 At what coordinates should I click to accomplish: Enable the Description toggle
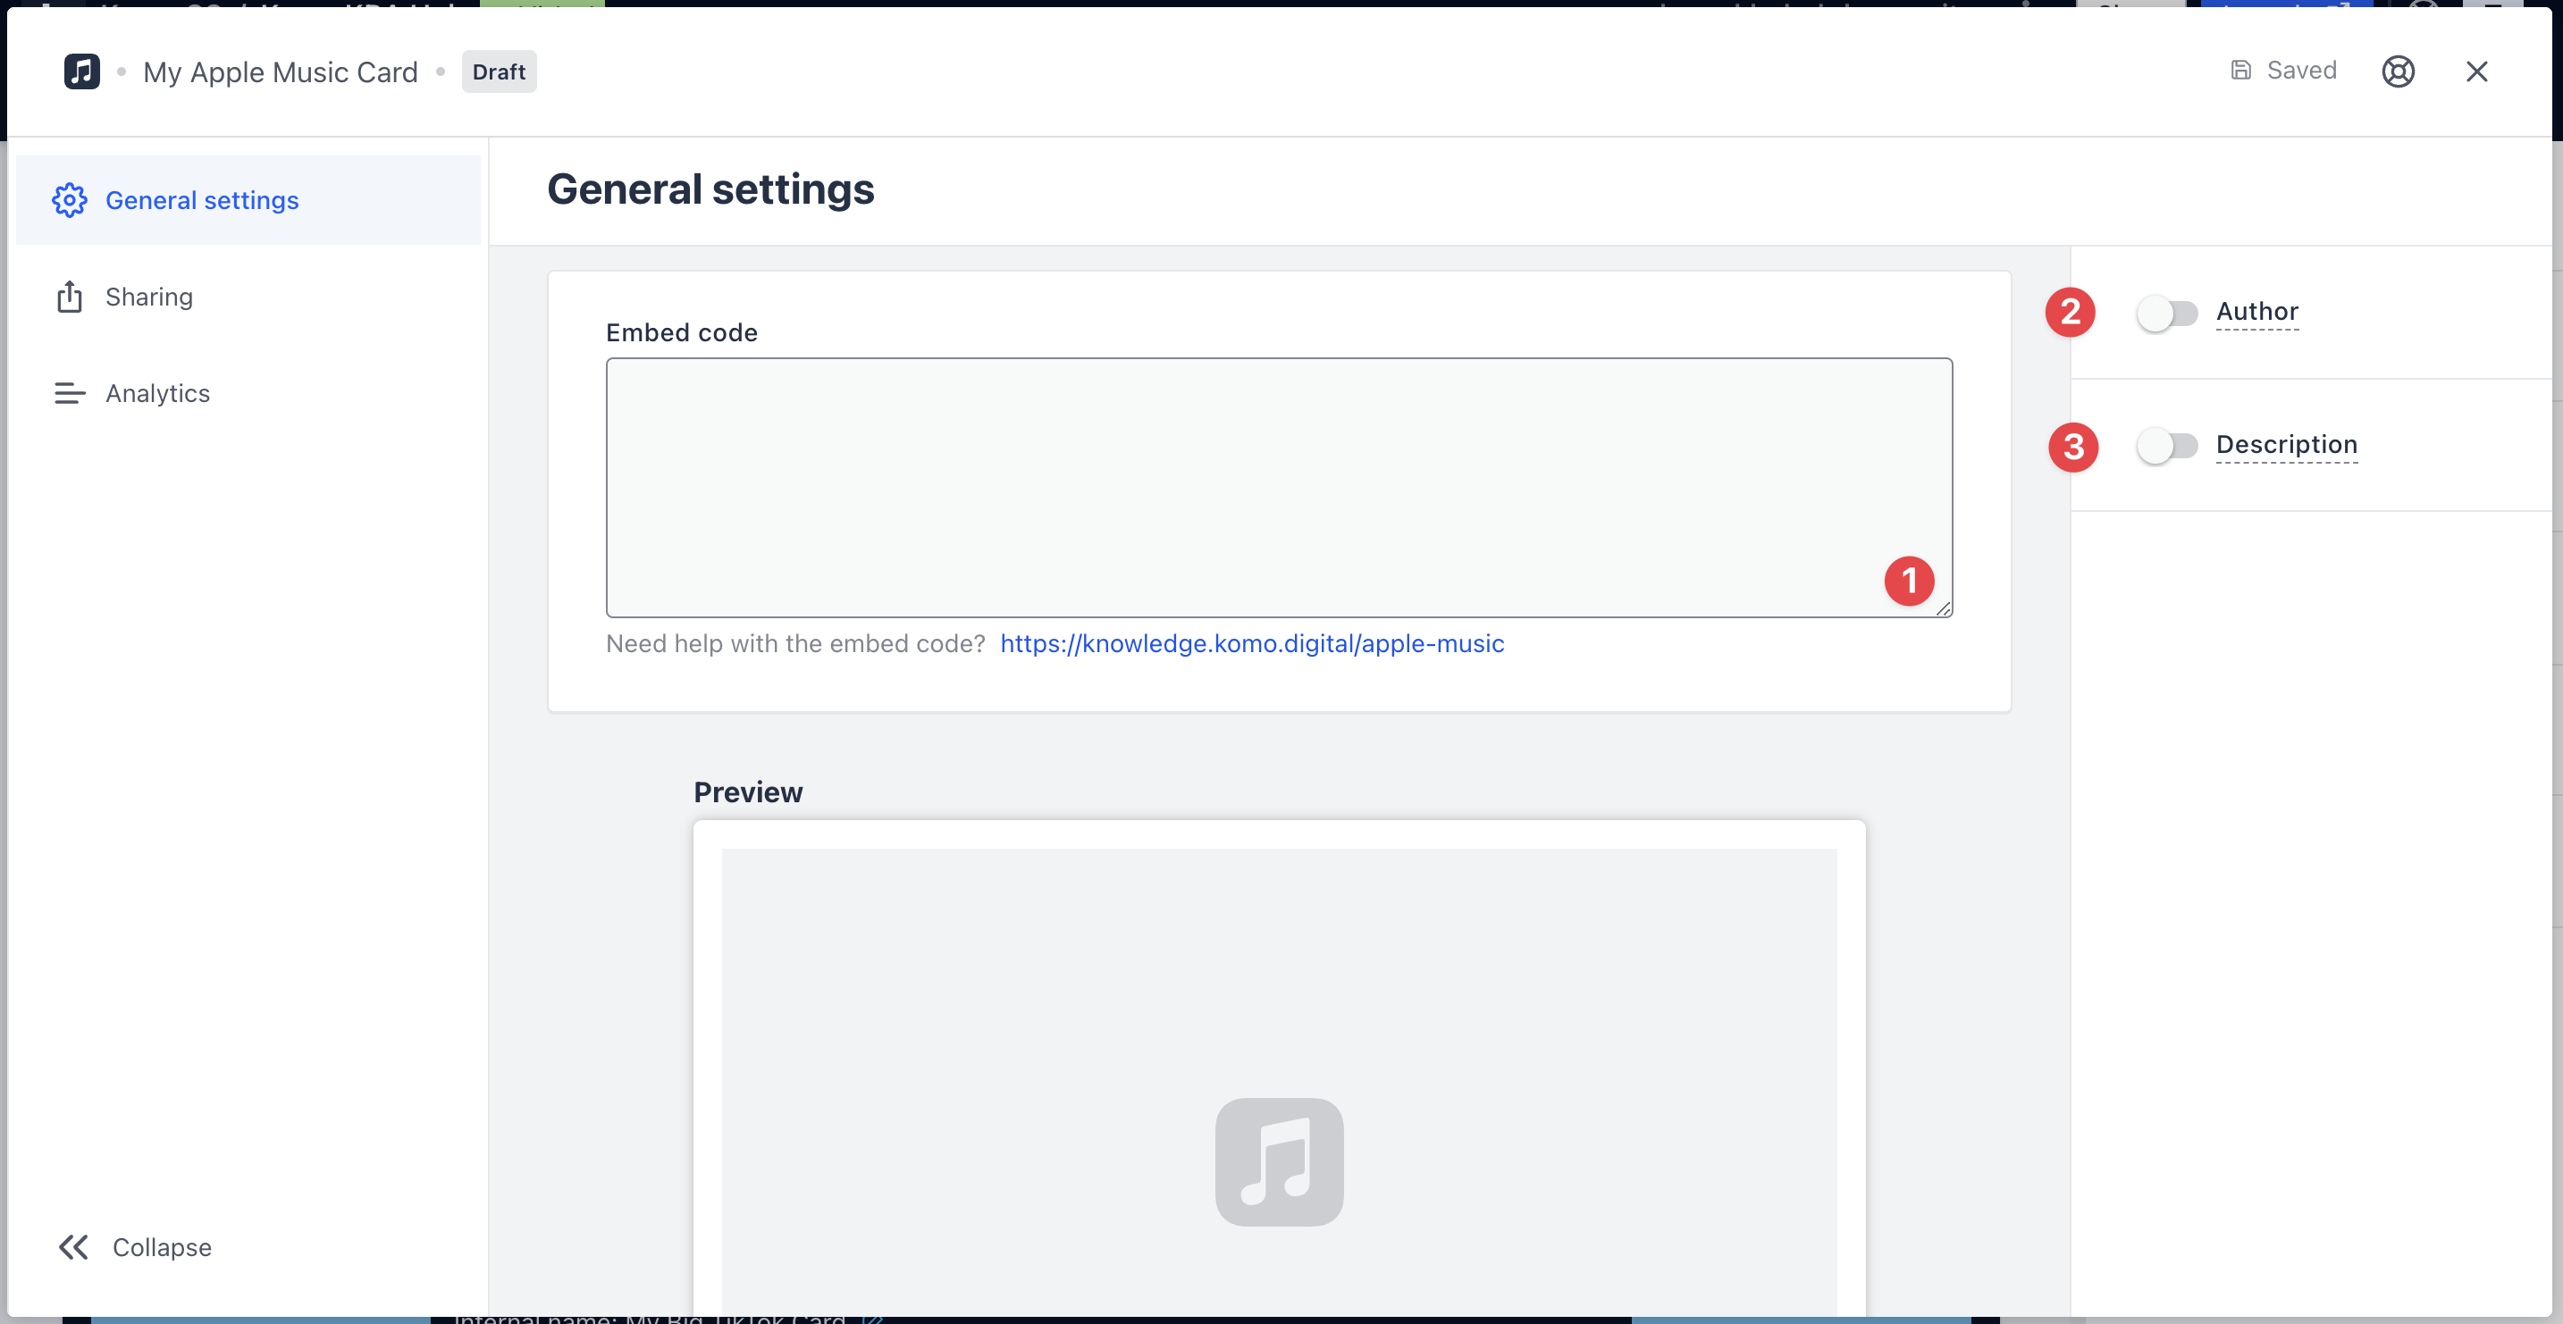pyautogui.click(x=2166, y=446)
